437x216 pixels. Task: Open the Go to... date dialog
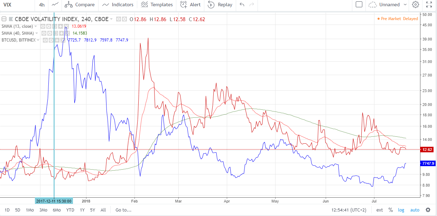pos(123,210)
